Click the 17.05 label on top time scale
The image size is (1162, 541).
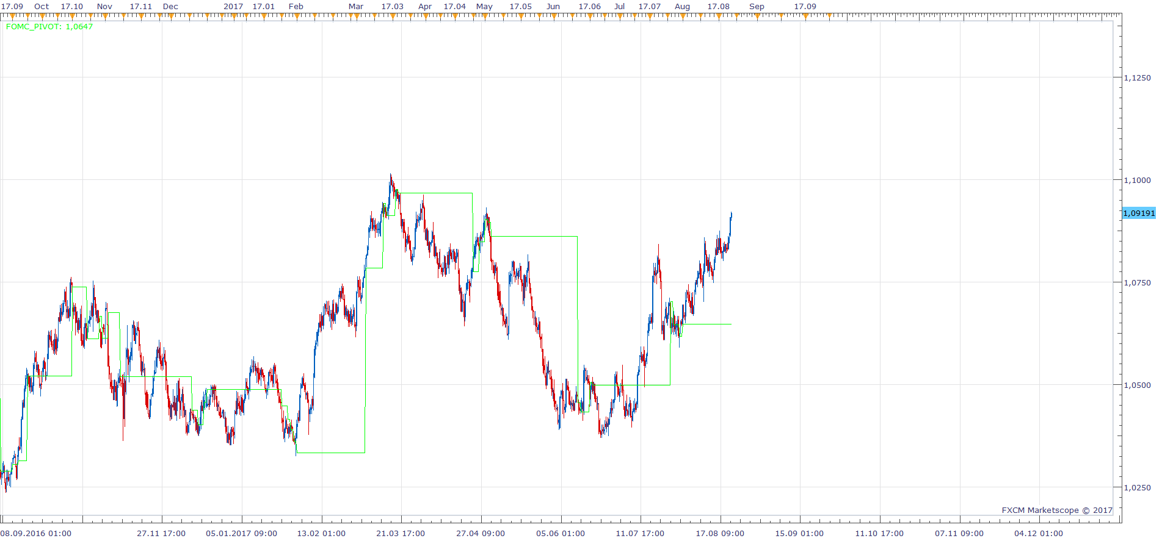(521, 6)
